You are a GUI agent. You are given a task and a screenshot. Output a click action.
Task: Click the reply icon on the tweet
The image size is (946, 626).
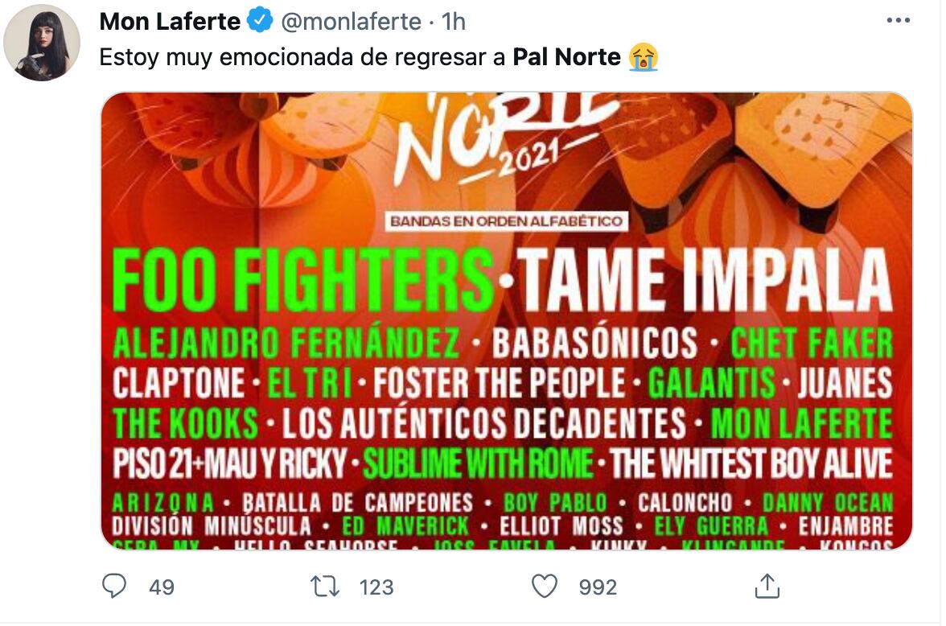click(114, 588)
